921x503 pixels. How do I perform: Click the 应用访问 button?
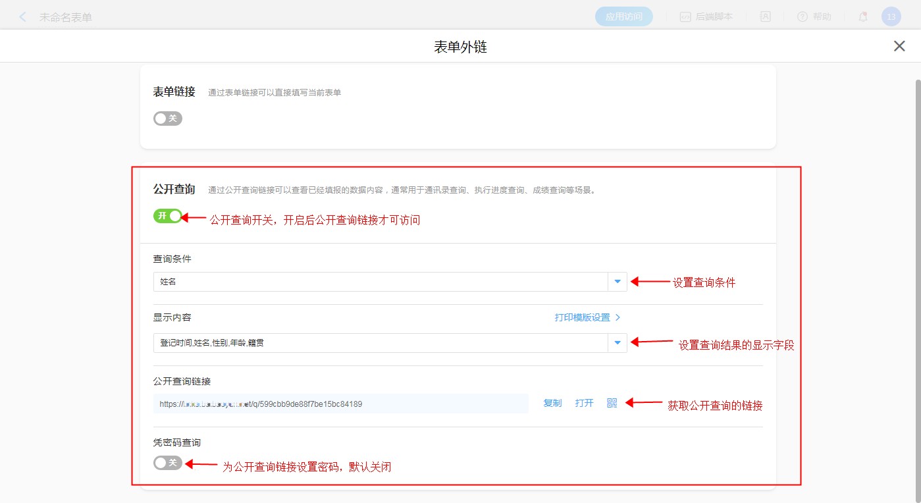pyautogui.click(x=623, y=17)
